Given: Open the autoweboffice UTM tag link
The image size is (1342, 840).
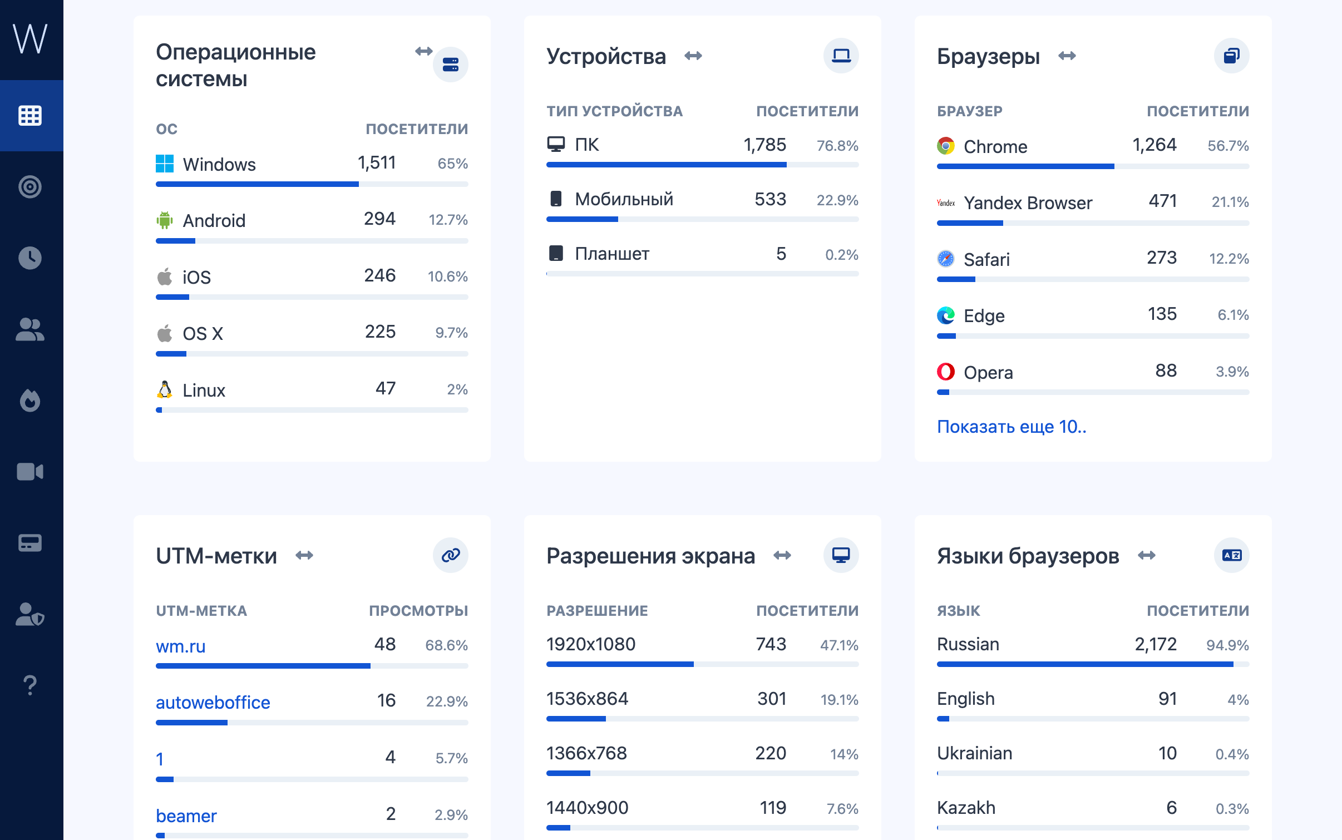Looking at the screenshot, I should click(x=213, y=703).
